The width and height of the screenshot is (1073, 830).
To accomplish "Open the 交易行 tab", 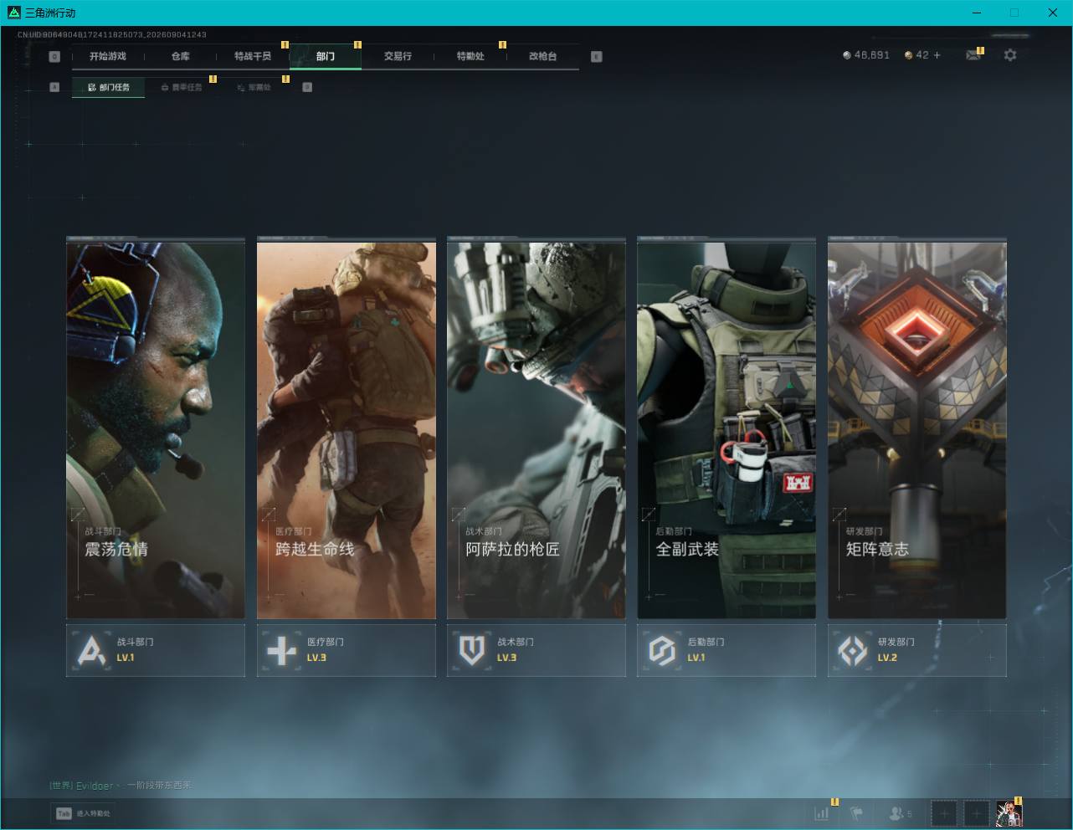I will coord(398,56).
